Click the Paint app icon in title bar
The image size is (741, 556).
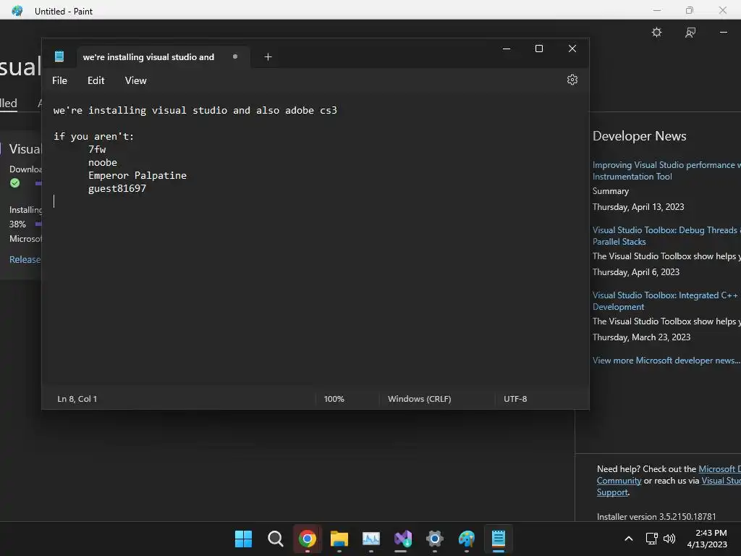tap(17, 10)
